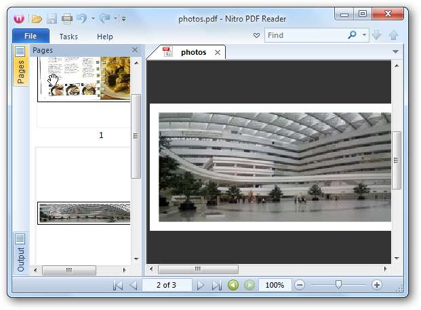The height and width of the screenshot is (310, 421).
Task: Go to the next page
Action: (200, 285)
